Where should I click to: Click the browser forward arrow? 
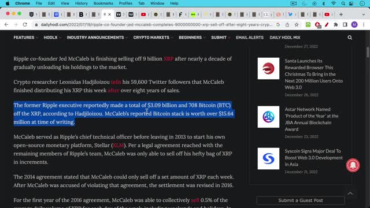(x=16, y=24)
